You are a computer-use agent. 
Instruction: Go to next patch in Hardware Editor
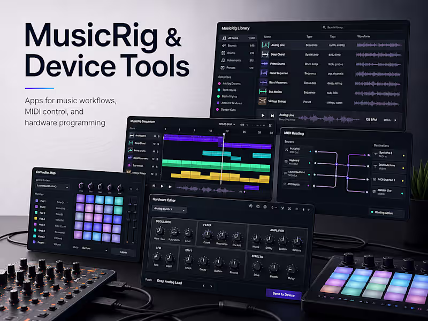[x=211, y=286]
